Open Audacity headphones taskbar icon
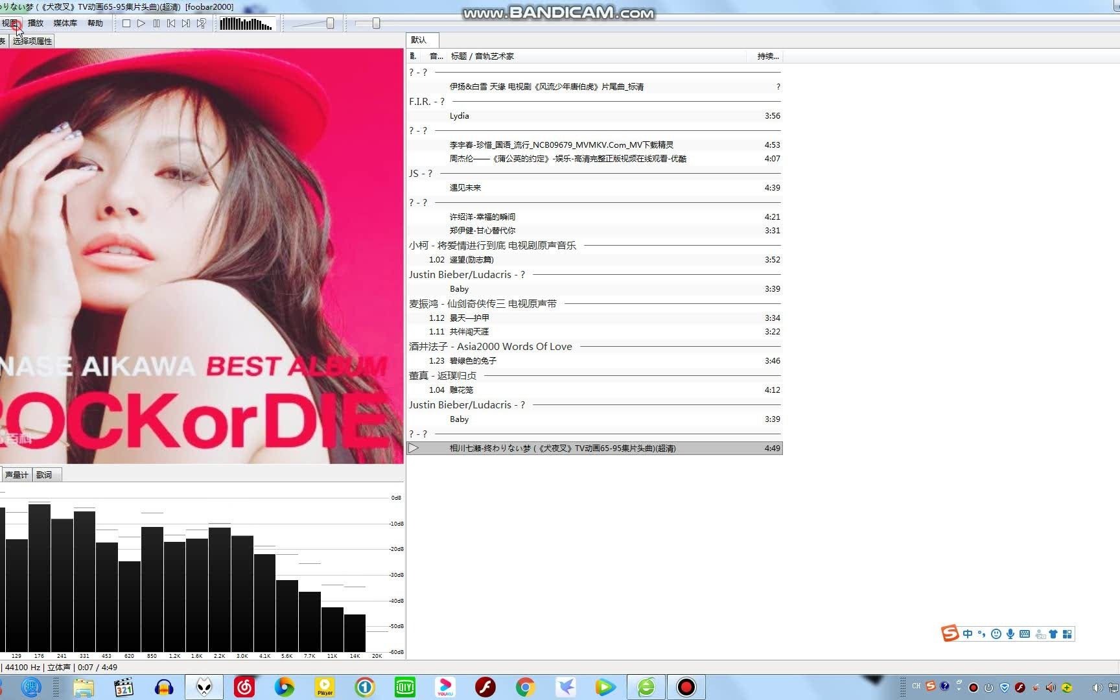 click(x=164, y=687)
